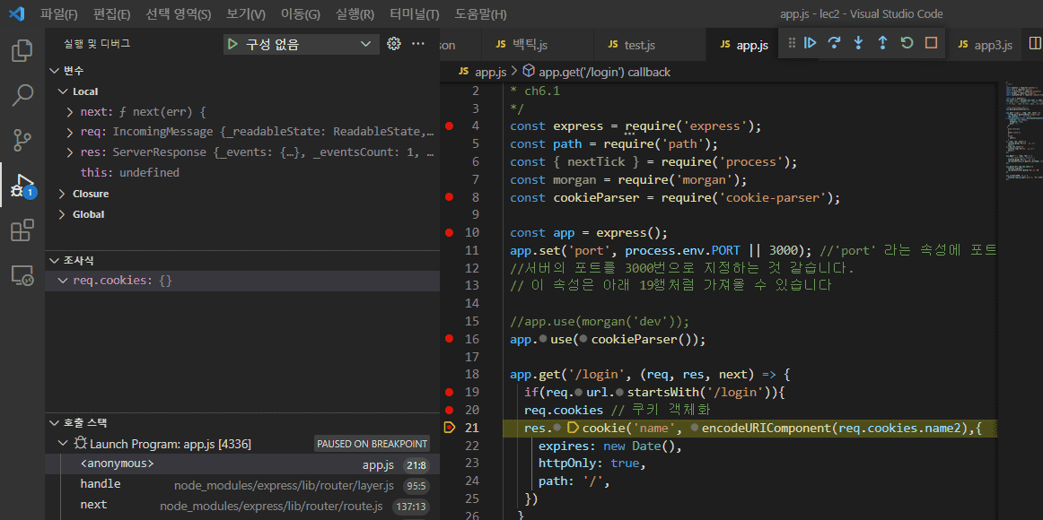Open launch configuration gear icon

393,44
